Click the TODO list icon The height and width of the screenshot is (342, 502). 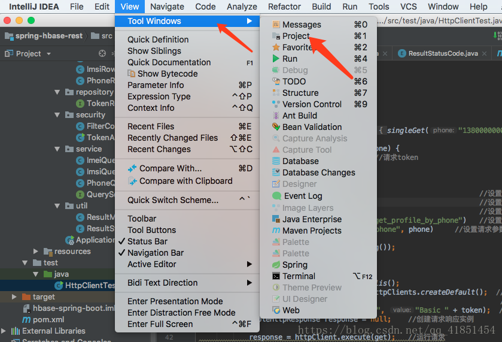pyautogui.click(x=276, y=81)
